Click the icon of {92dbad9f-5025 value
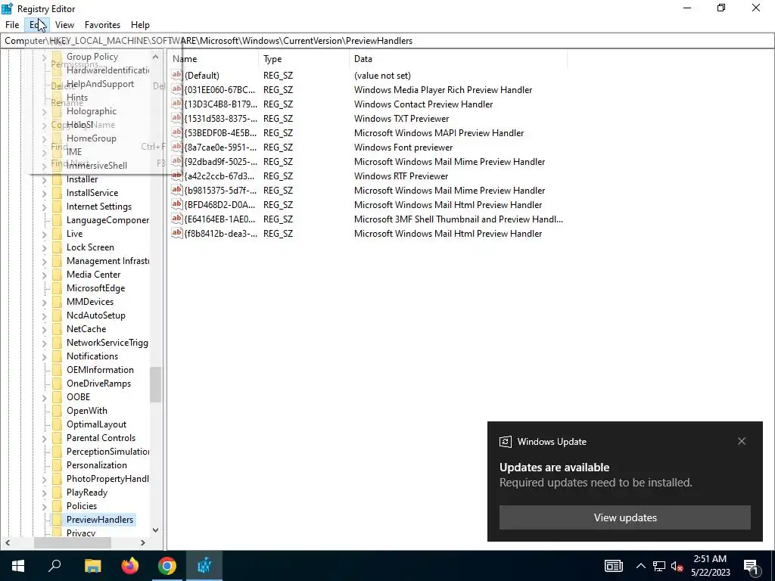 click(x=177, y=161)
